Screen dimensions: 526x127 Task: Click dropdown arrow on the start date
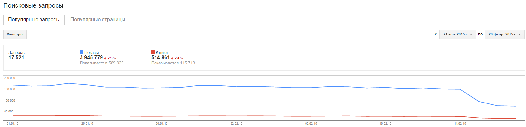(471, 34)
